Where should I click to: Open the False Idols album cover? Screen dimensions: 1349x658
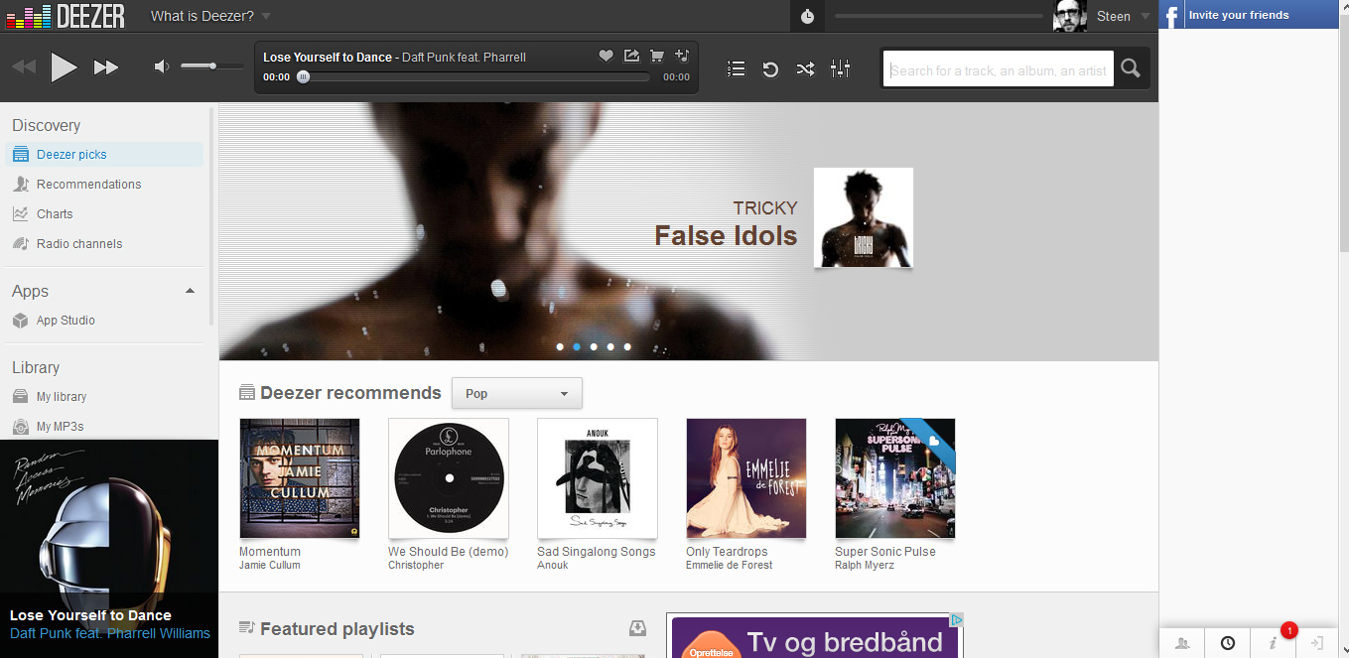(x=864, y=217)
